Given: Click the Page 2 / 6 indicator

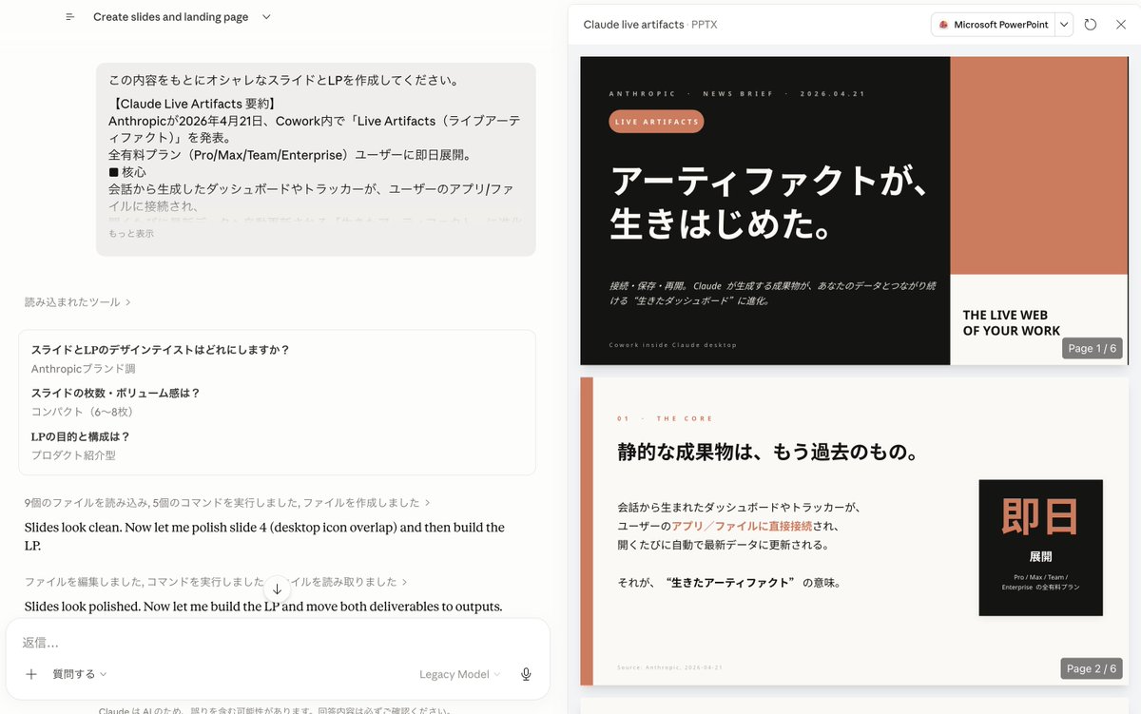Looking at the screenshot, I should (1092, 668).
